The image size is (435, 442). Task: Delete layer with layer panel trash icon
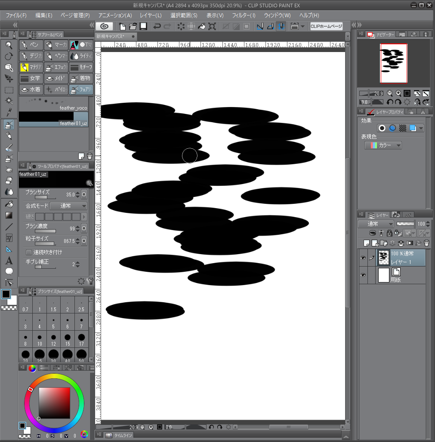pos(426,243)
